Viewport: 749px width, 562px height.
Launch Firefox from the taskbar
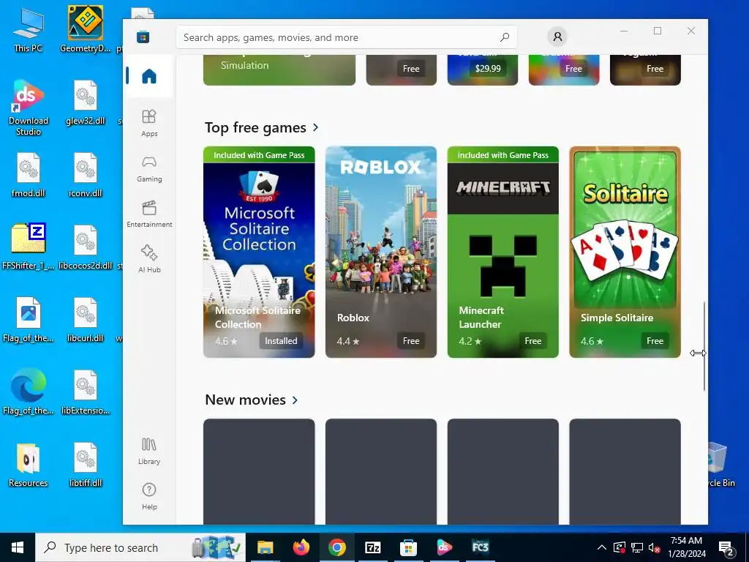tap(301, 547)
